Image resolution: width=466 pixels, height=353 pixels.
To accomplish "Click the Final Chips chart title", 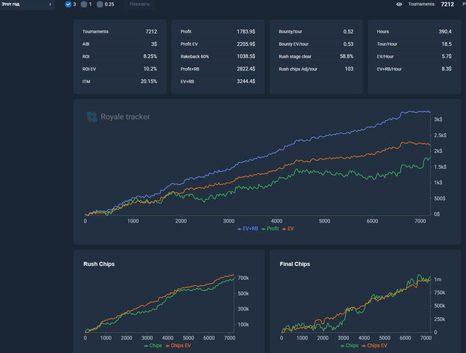I will pos(295,264).
